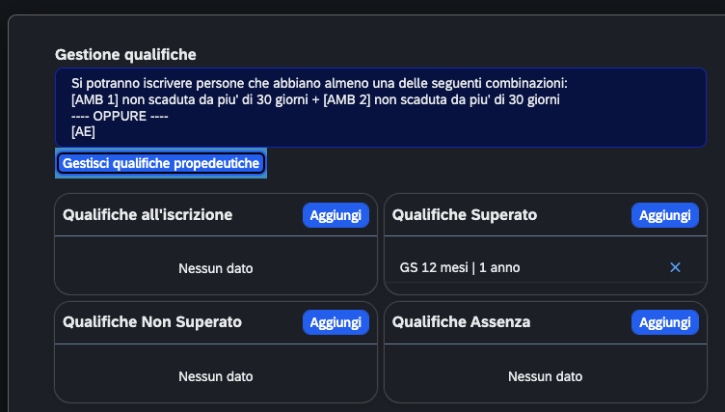This screenshot has height=412, width=725.
Task: Remove the GS 12 mesi qualification
Action: click(675, 267)
